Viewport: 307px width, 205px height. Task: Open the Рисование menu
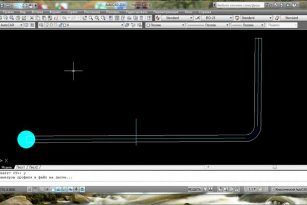click(92, 12)
